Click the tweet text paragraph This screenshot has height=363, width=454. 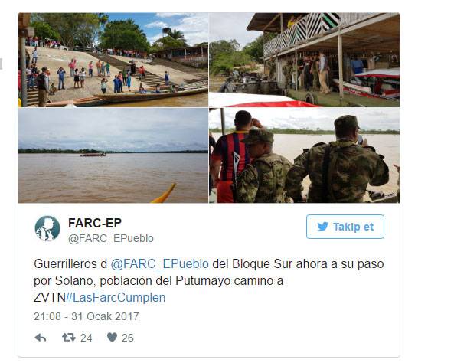[x=209, y=281]
